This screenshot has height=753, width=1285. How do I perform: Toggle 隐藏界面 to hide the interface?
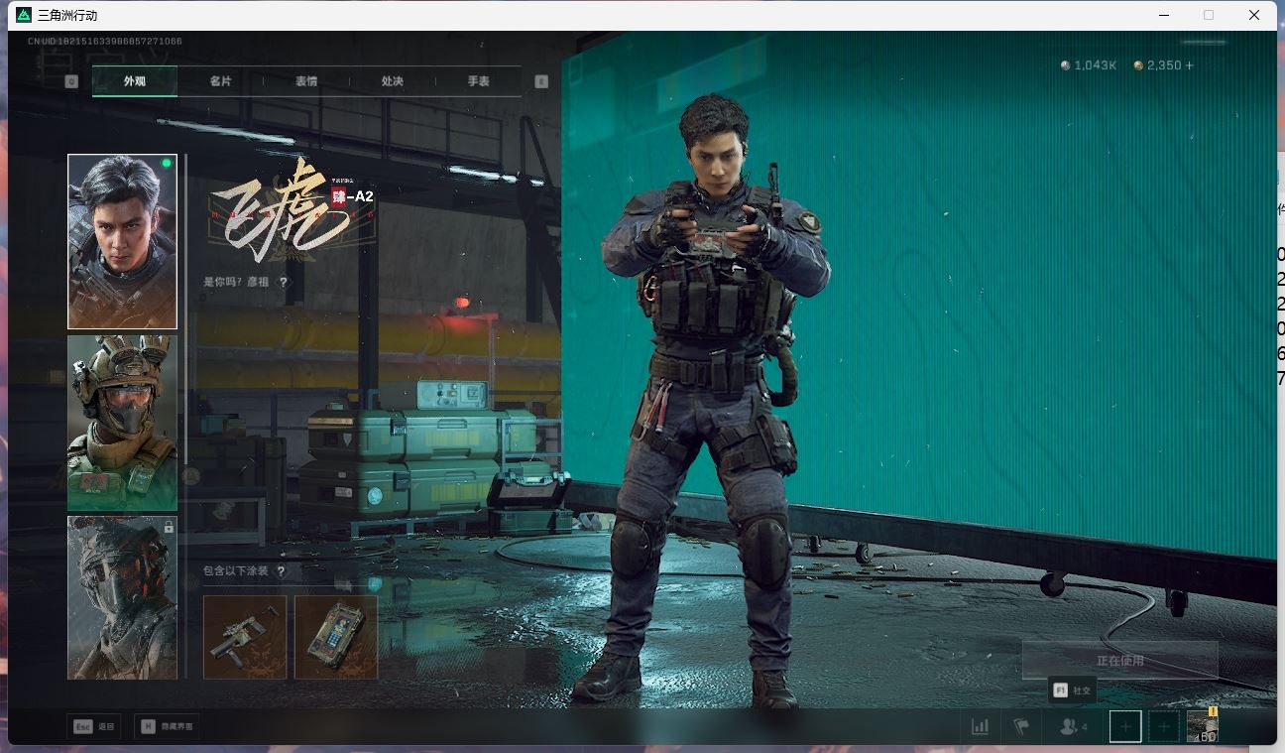167,726
